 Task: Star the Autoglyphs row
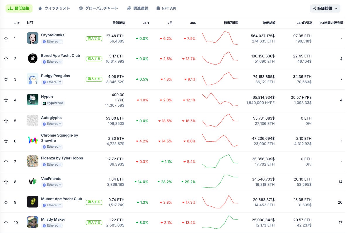click(6, 121)
